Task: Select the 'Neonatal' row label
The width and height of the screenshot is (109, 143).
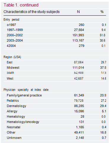Action: (14, 127)
